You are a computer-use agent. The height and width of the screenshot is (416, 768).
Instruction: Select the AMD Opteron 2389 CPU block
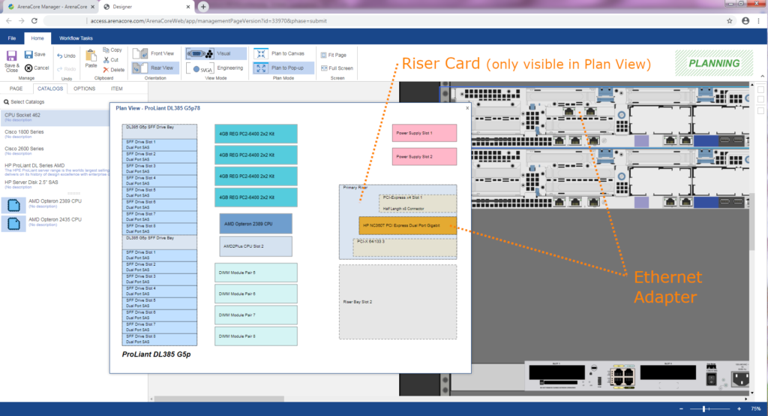(x=256, y=224)
